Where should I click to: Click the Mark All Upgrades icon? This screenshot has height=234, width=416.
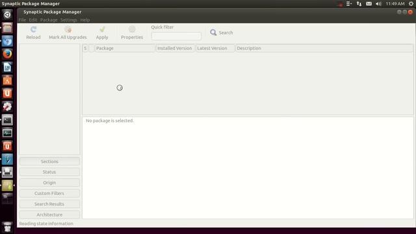[68, 29]
